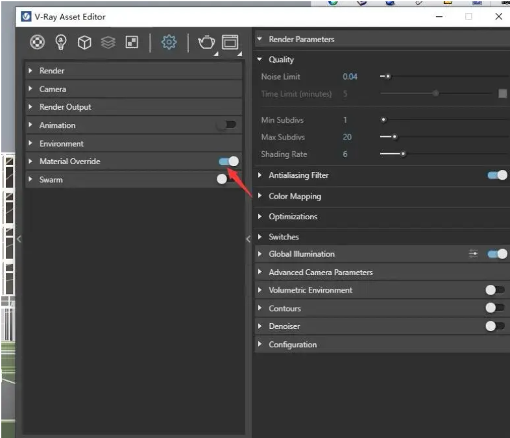
Task: Click the V-Ray logo in title bar
Action: (26, 17)
